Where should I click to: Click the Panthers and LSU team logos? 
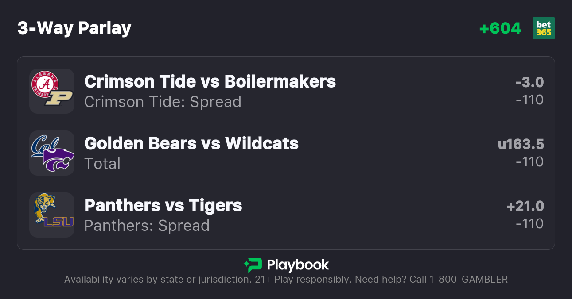[x=52, y=215]
